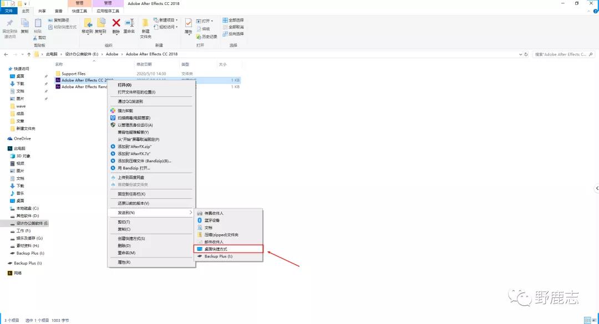Click the ribbon 复制 (copy) icon

[x=24, y=23]
